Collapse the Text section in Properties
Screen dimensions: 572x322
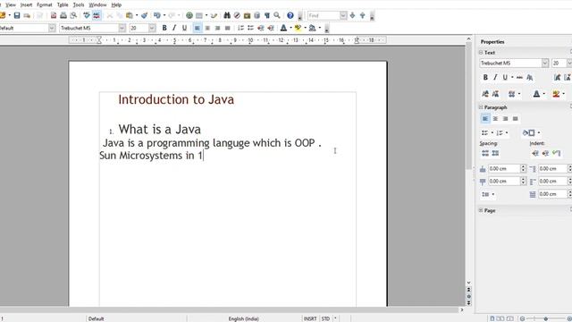pos(481,53)
